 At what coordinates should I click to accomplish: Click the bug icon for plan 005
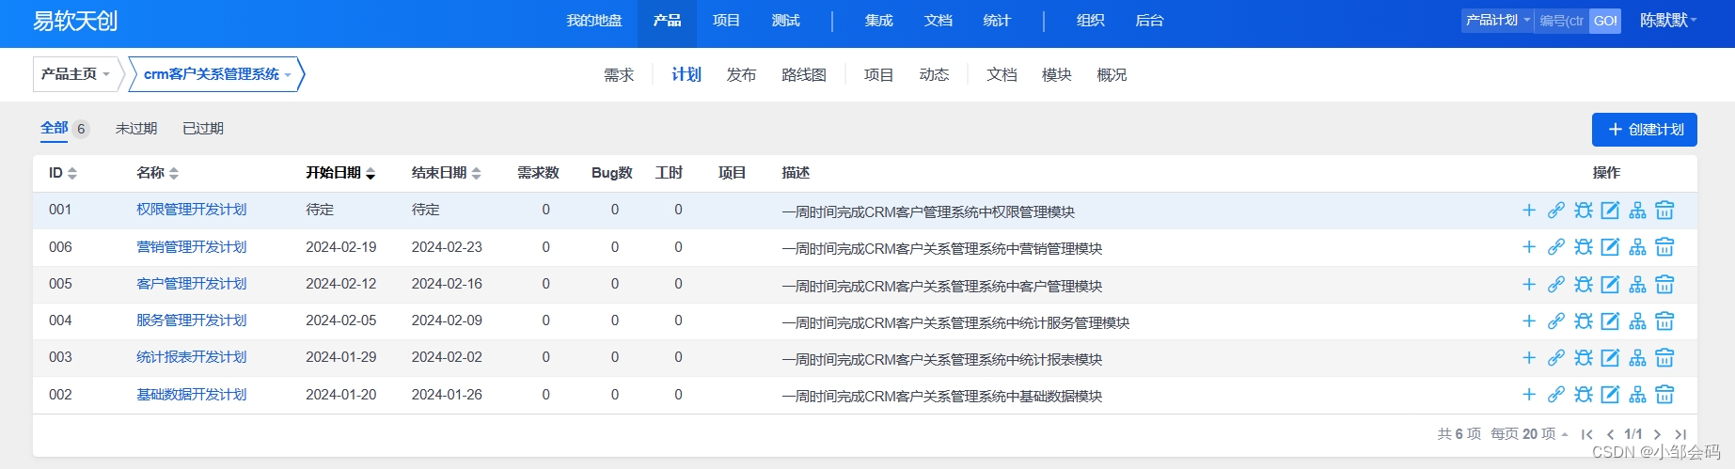point(1584,284)
